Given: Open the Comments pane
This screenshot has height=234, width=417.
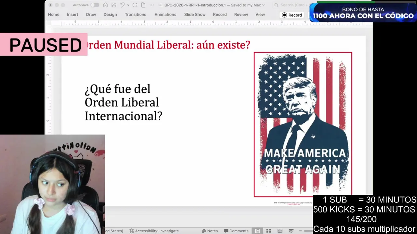Looking at the screenshot, I should [x=236, y=231].
